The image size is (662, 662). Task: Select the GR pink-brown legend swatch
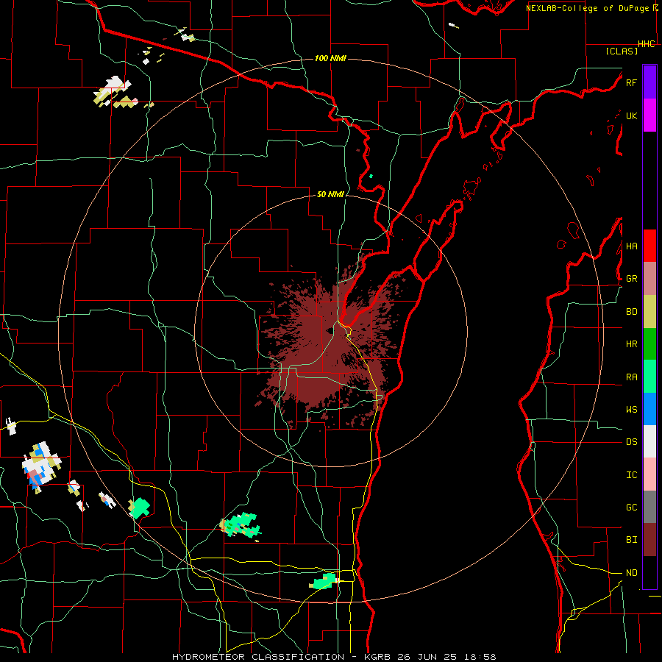point(649,279)
